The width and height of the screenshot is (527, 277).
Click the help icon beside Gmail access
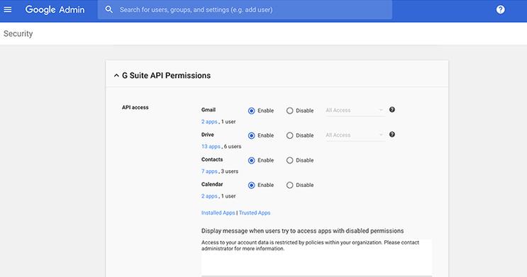point(392,110)
